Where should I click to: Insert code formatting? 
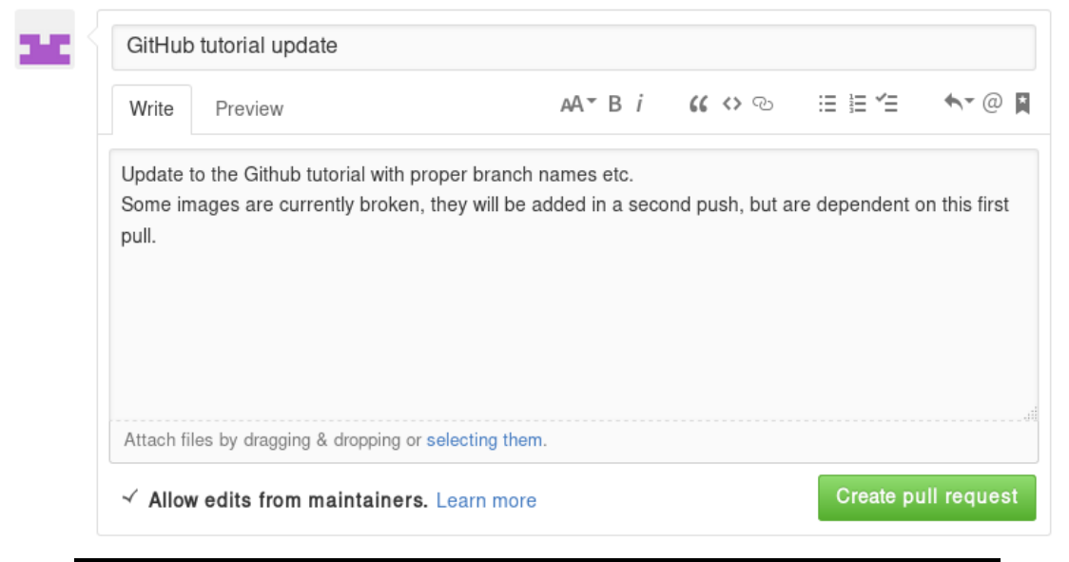(x=730, y=104)
